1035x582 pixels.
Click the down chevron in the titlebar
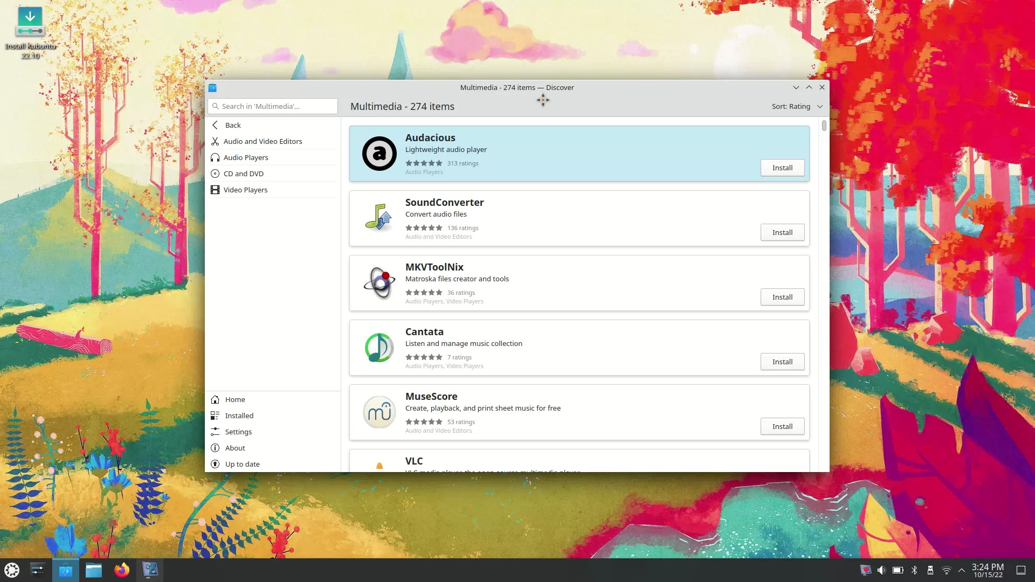coord(796,87)
